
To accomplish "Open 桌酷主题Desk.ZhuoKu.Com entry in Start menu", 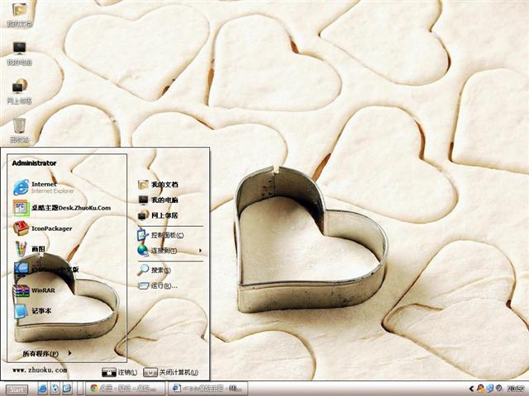I will click(x=62, y=208).
